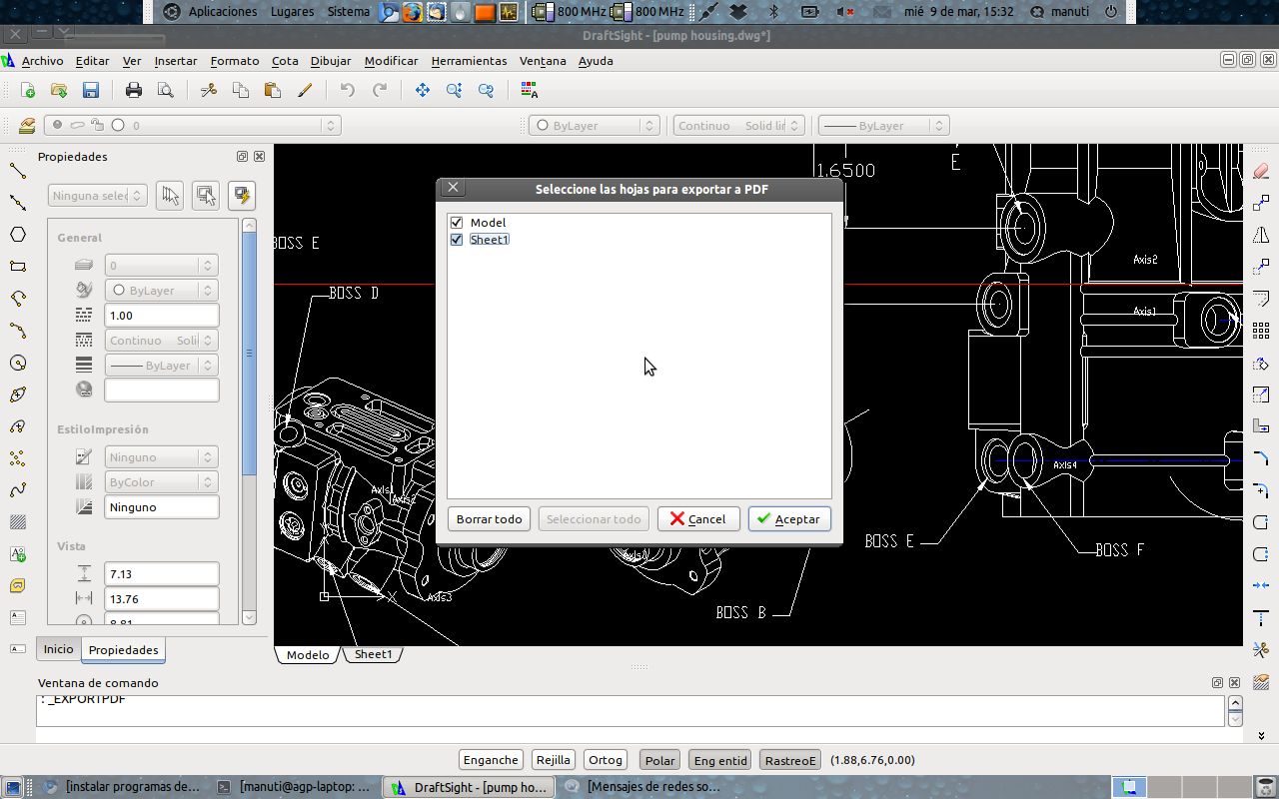The image size is (1279, 799).
Task: Open the terminal window in the taskbar
Action: 294,787
